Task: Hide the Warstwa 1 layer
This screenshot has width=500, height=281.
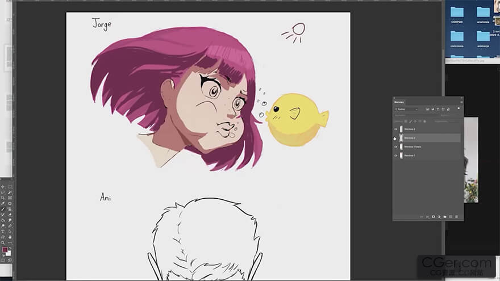Action: point(395,155)
